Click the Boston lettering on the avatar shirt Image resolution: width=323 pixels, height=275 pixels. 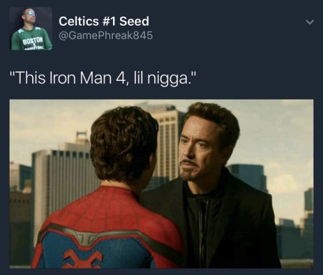point(34,40)
